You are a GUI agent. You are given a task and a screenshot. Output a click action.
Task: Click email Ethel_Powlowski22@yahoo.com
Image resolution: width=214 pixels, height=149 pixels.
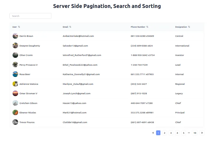coord(80,65)
